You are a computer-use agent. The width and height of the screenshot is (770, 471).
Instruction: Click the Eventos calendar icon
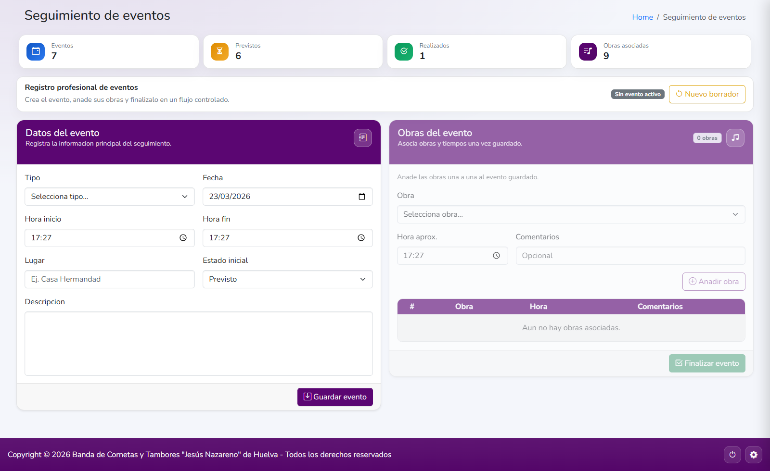[x=35, y=51]
